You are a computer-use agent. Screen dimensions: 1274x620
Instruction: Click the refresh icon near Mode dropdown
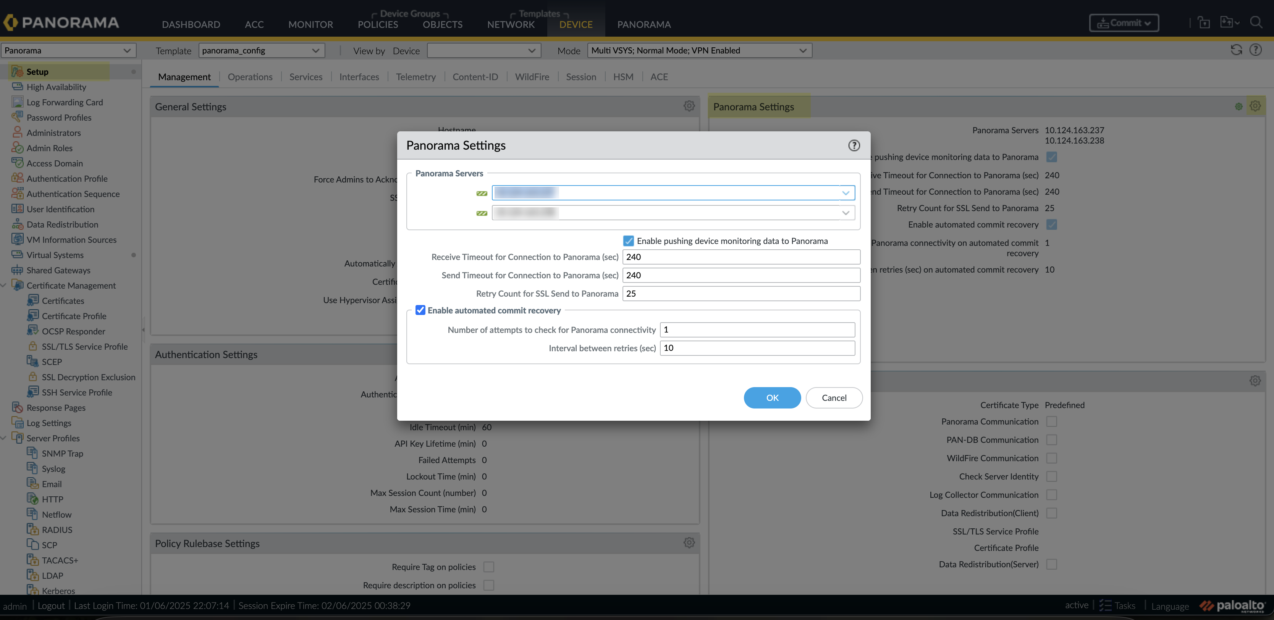1236,50
